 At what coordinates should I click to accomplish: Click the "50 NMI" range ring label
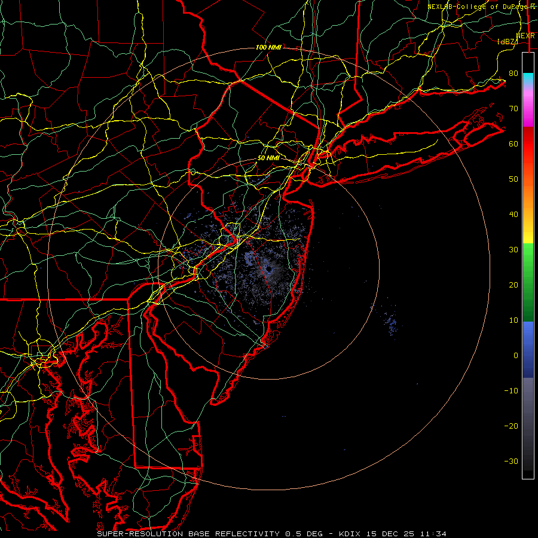coord(268,158)
